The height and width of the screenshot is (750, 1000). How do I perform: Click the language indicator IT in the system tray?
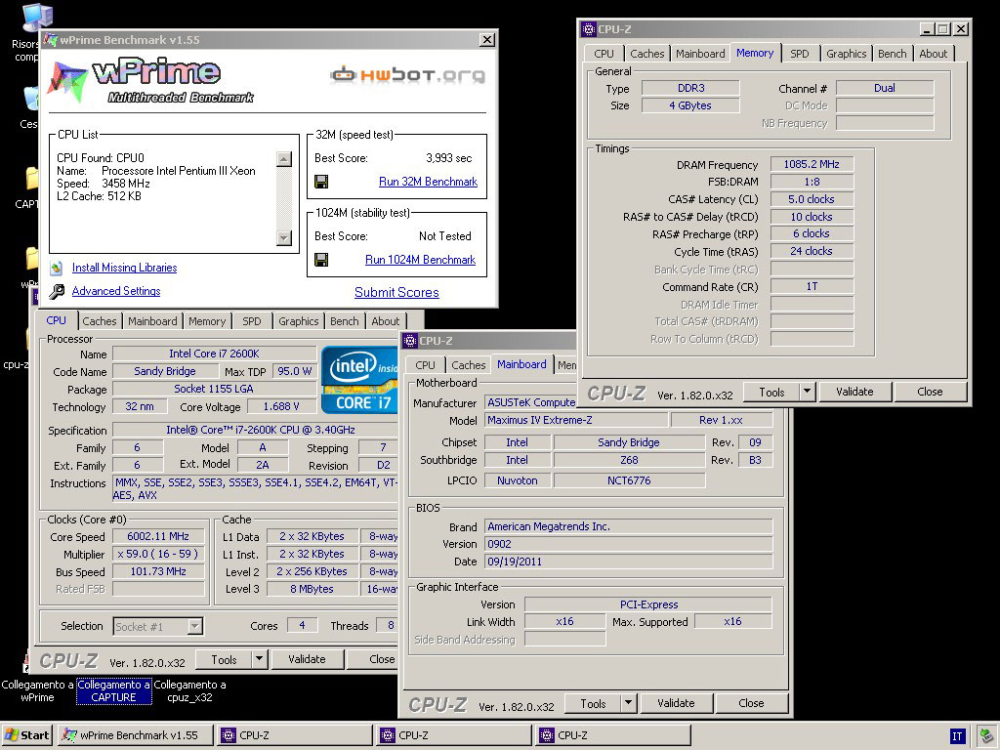957,736
